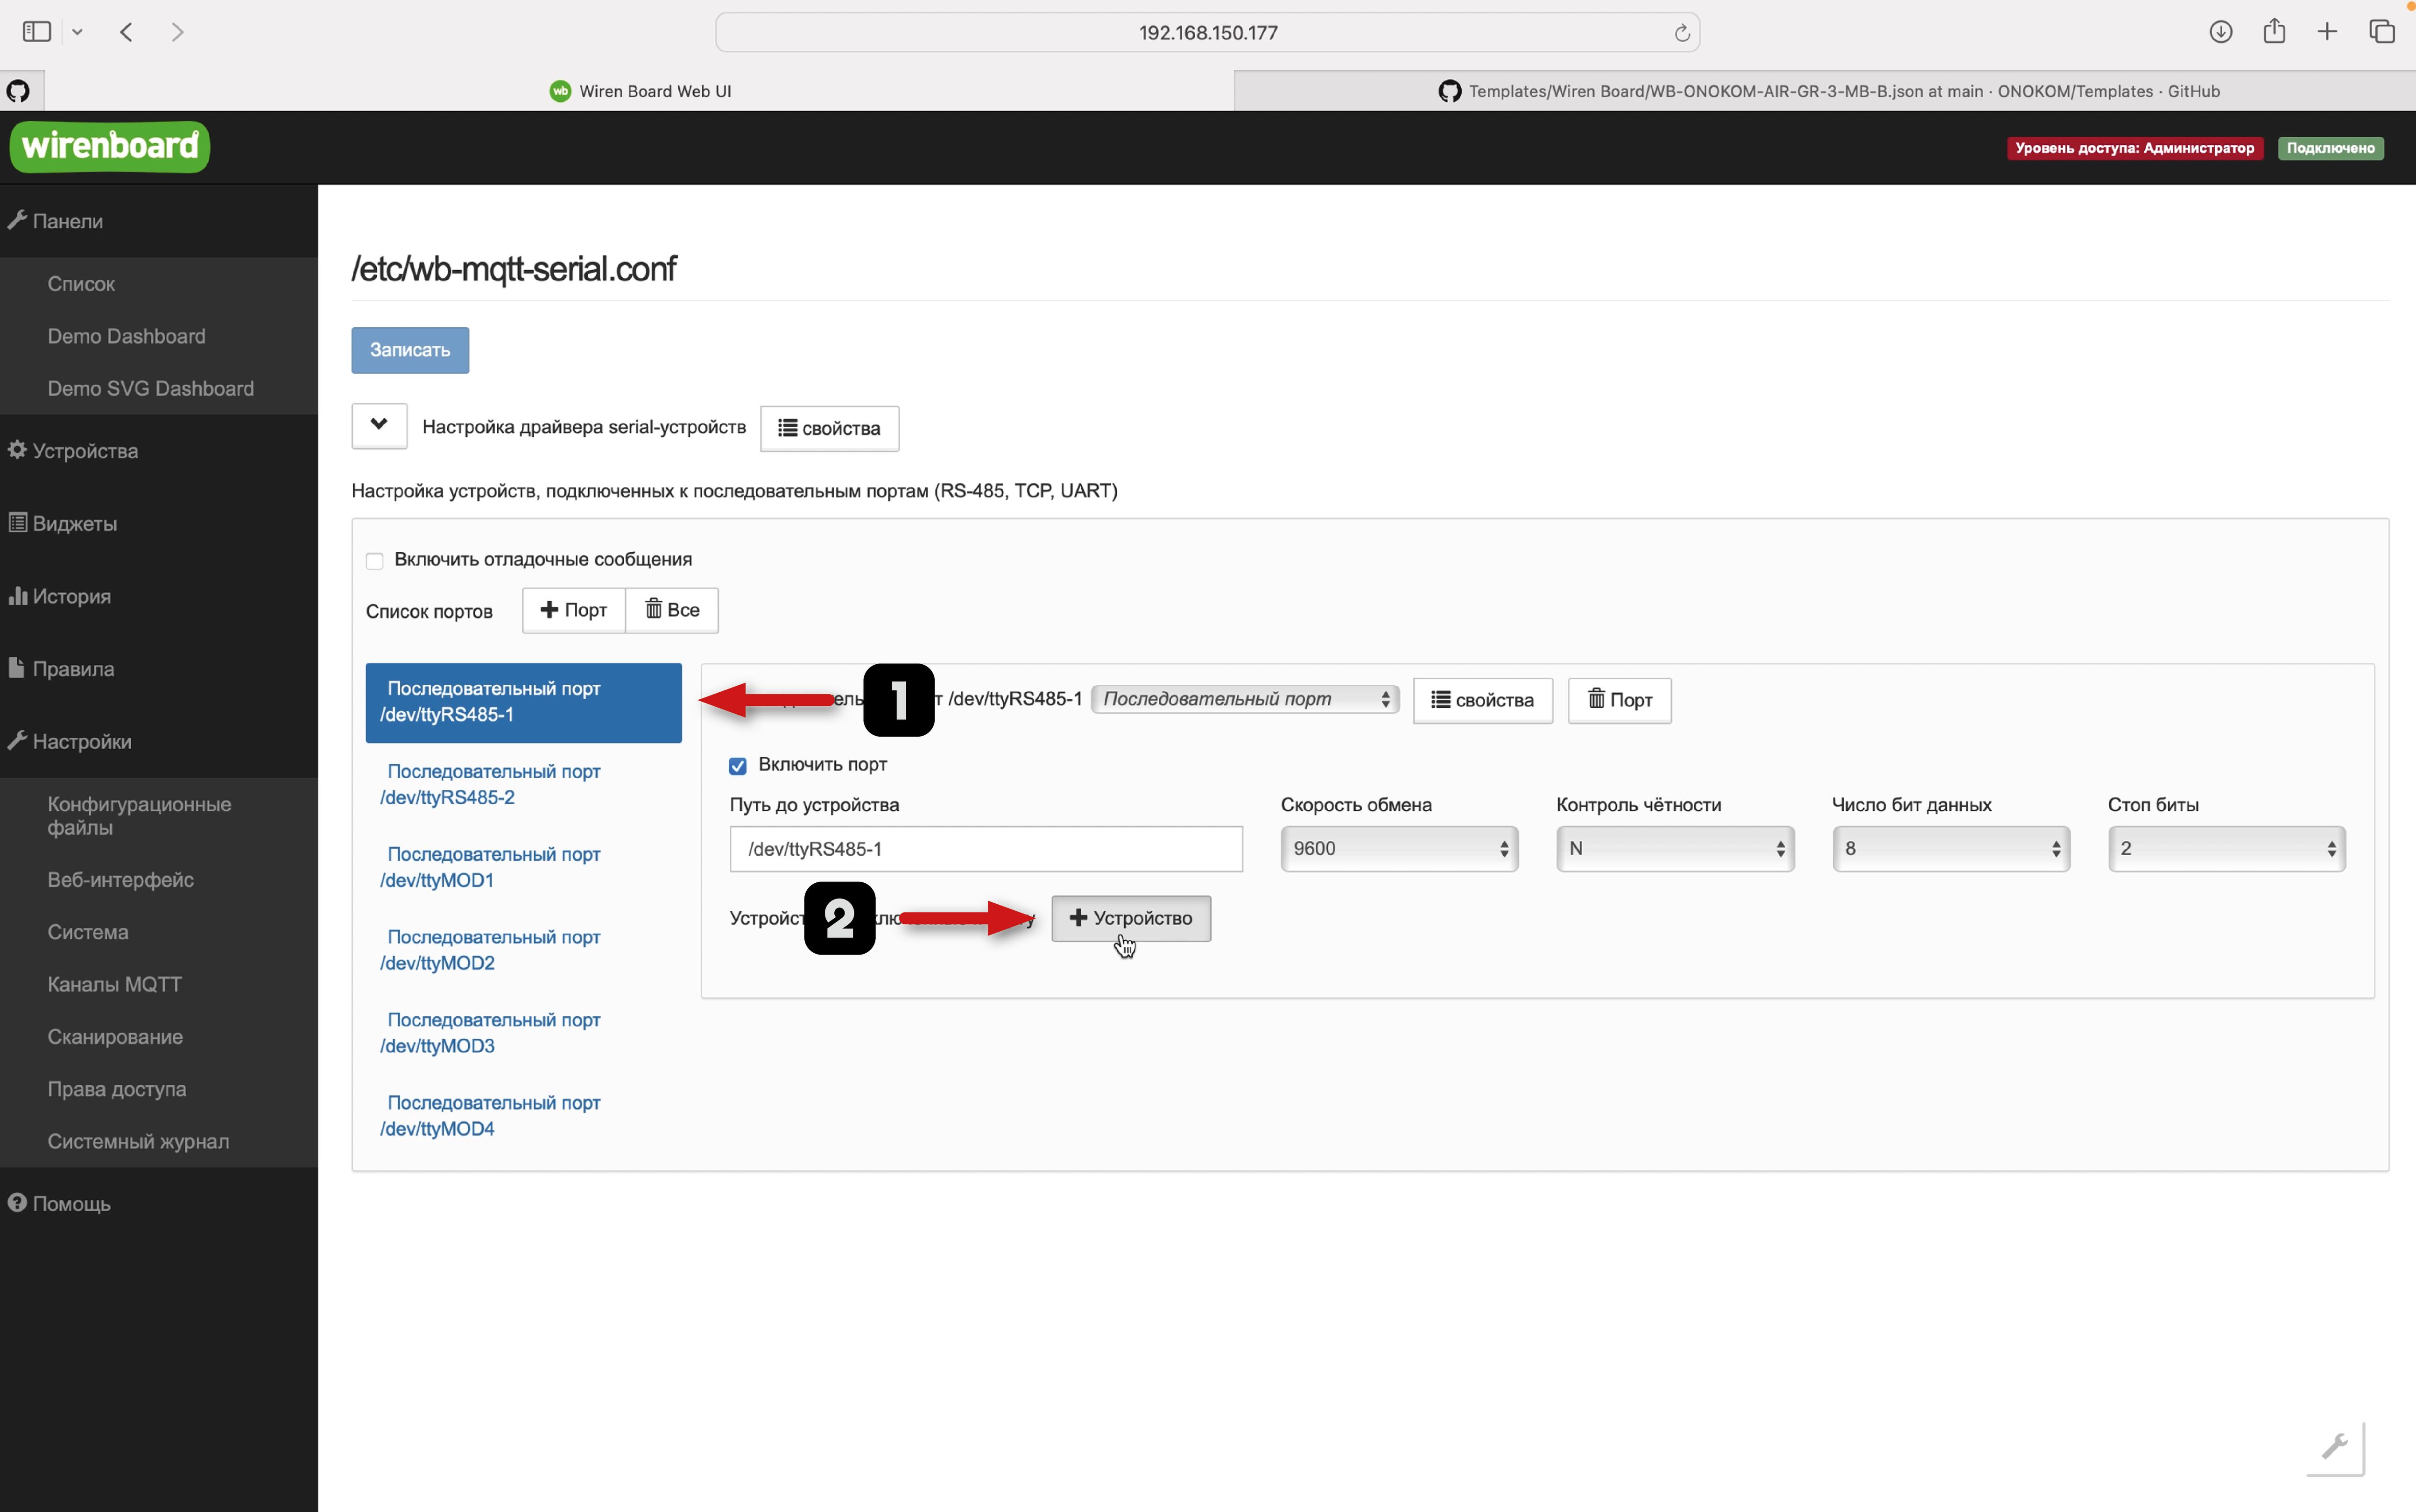The height and width of the screenshot is (1512, 2416).
Task: Click the wirenboard logo
Action: pyautogui.click(x=110, y=147)
